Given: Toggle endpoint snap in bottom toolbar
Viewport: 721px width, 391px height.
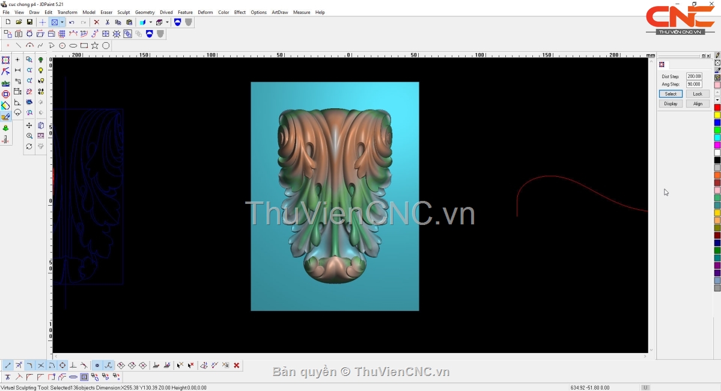Looking at the screenshot, I should pos(8,365).
